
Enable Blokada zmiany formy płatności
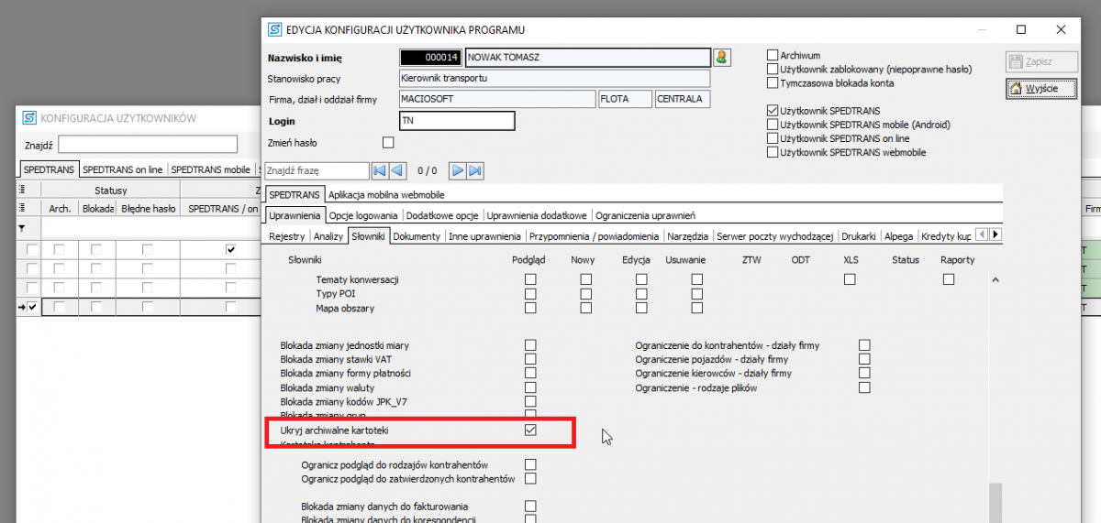(530, 374)
